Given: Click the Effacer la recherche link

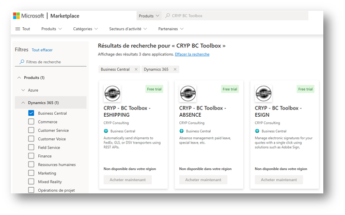Looking at the screenshot, I should click(x=192, y=54).
